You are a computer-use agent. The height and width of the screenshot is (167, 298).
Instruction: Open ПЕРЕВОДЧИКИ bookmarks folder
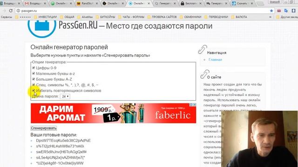pos(216,17)
